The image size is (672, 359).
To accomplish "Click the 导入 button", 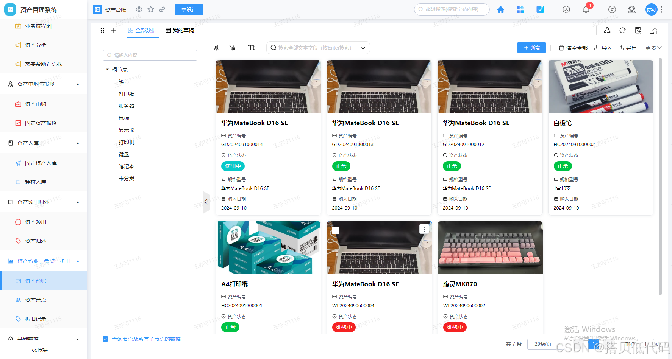I will pyautogui.click(x=603, y=48).
